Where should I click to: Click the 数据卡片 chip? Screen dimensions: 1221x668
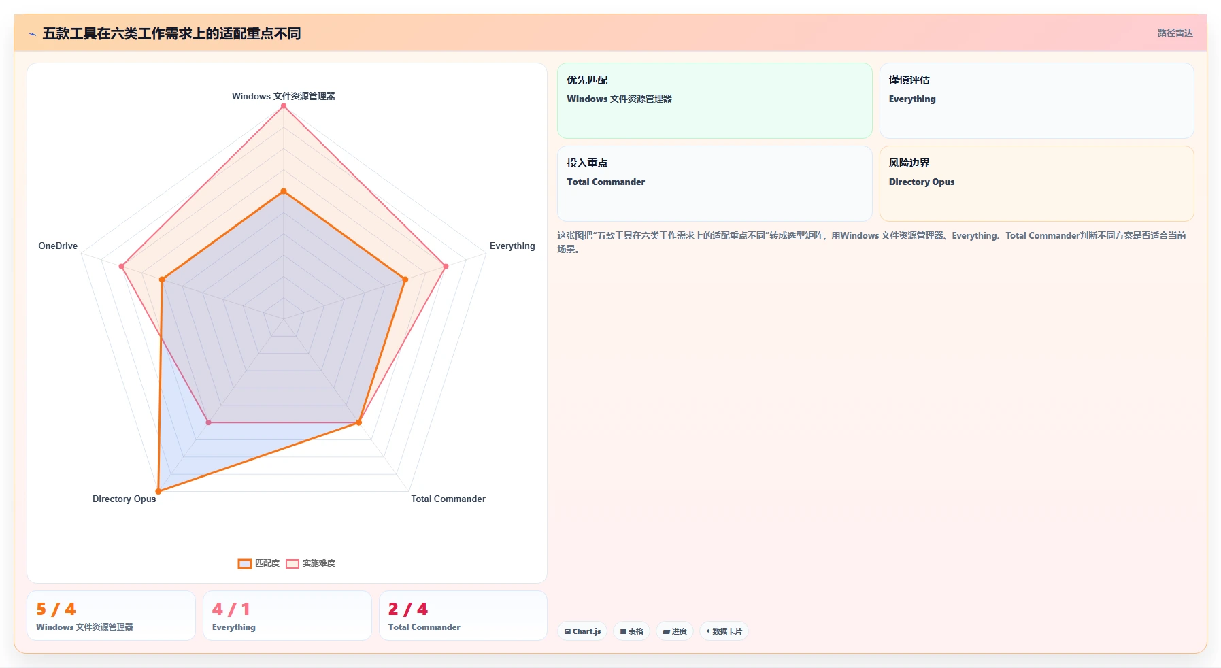[x=724, y=631]
